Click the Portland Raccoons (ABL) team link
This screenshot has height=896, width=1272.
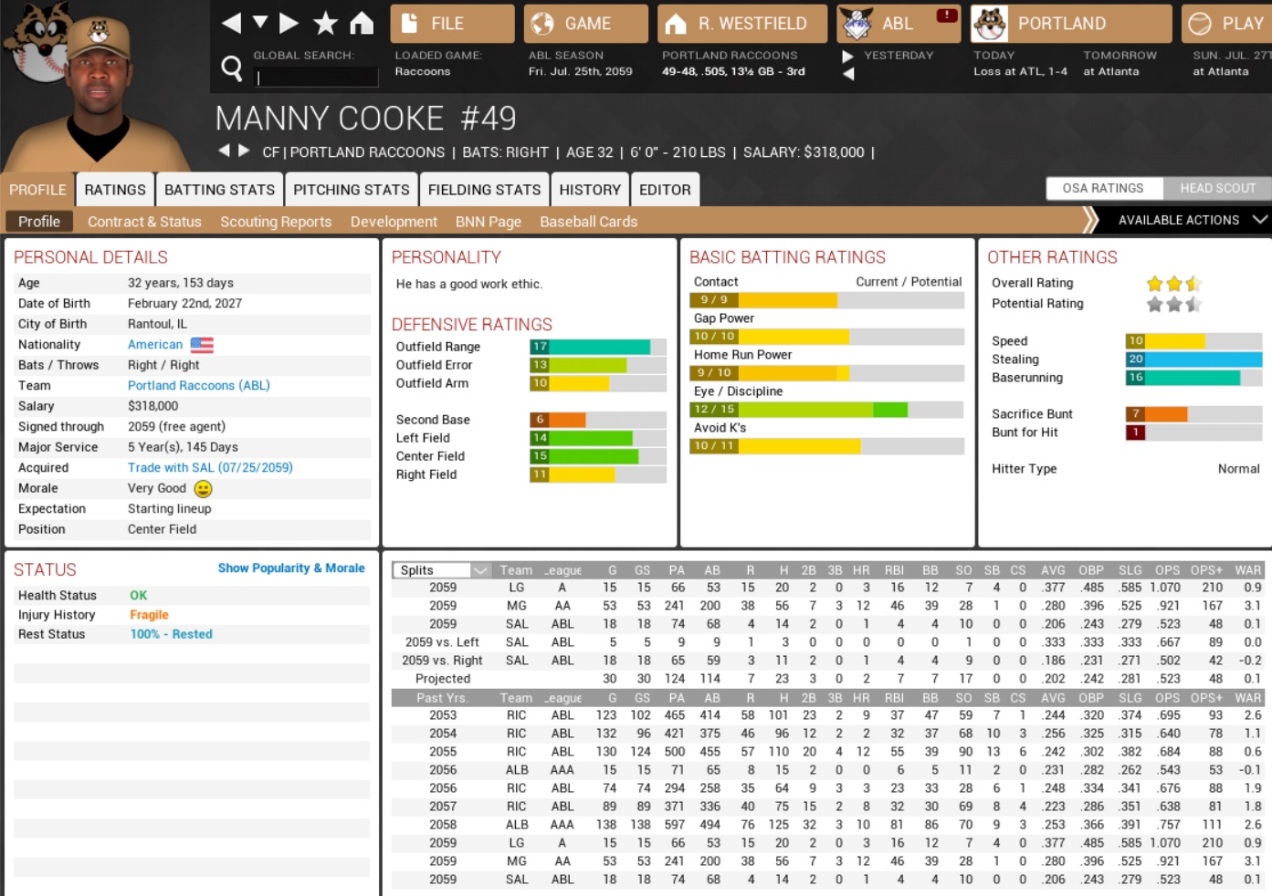tap(199, 385)
